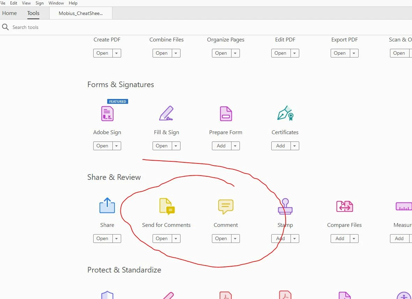Screen dimensions: 412x299
Task: Expand the Certificates dropdown arrow
Action: [295, 146]
